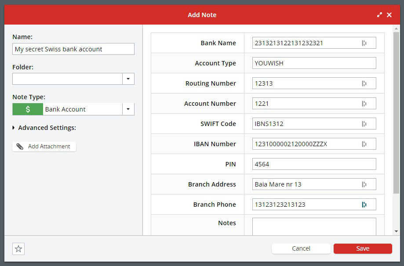
Task: Click the icon inside Bank Name field
Action: point(364,43)
